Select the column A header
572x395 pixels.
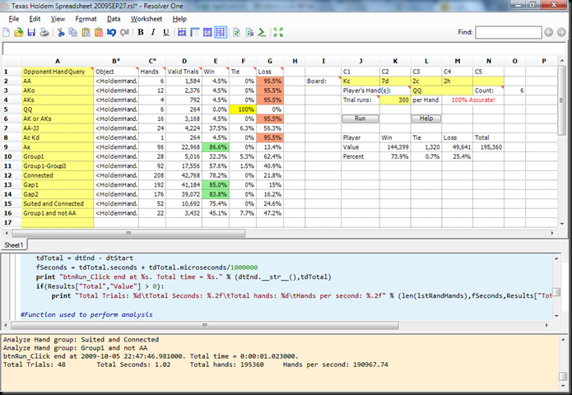click(x=57, y=61)
